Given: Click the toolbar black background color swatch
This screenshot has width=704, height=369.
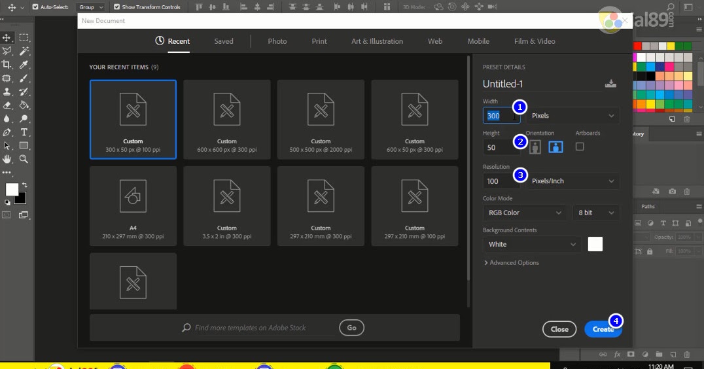Looking at the screenshot, I should pos(21,200).
